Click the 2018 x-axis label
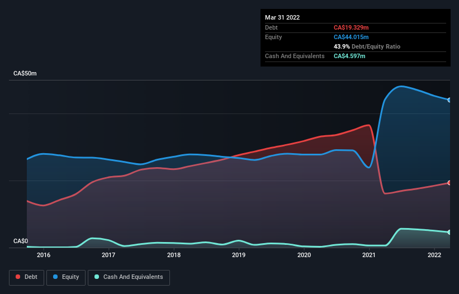The image size is (459, 294). (174, 255)
